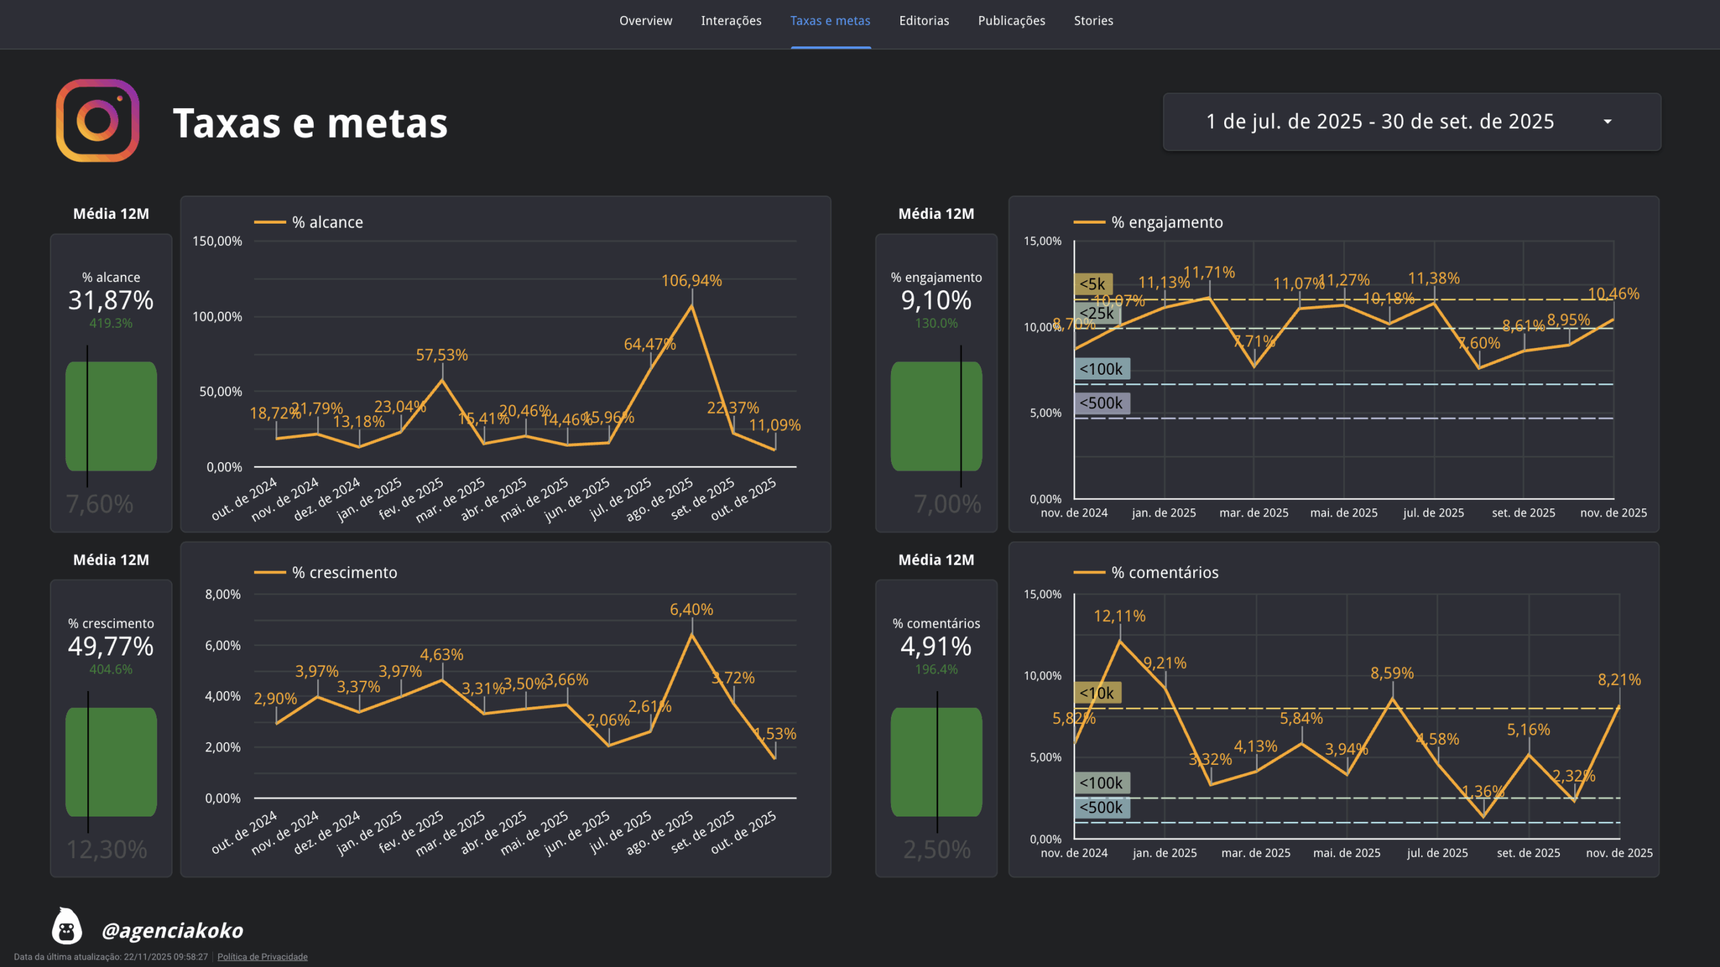Screen dimensions: 1720x967
Task: Select the Stories navigation item
Action: [1093, 21]
